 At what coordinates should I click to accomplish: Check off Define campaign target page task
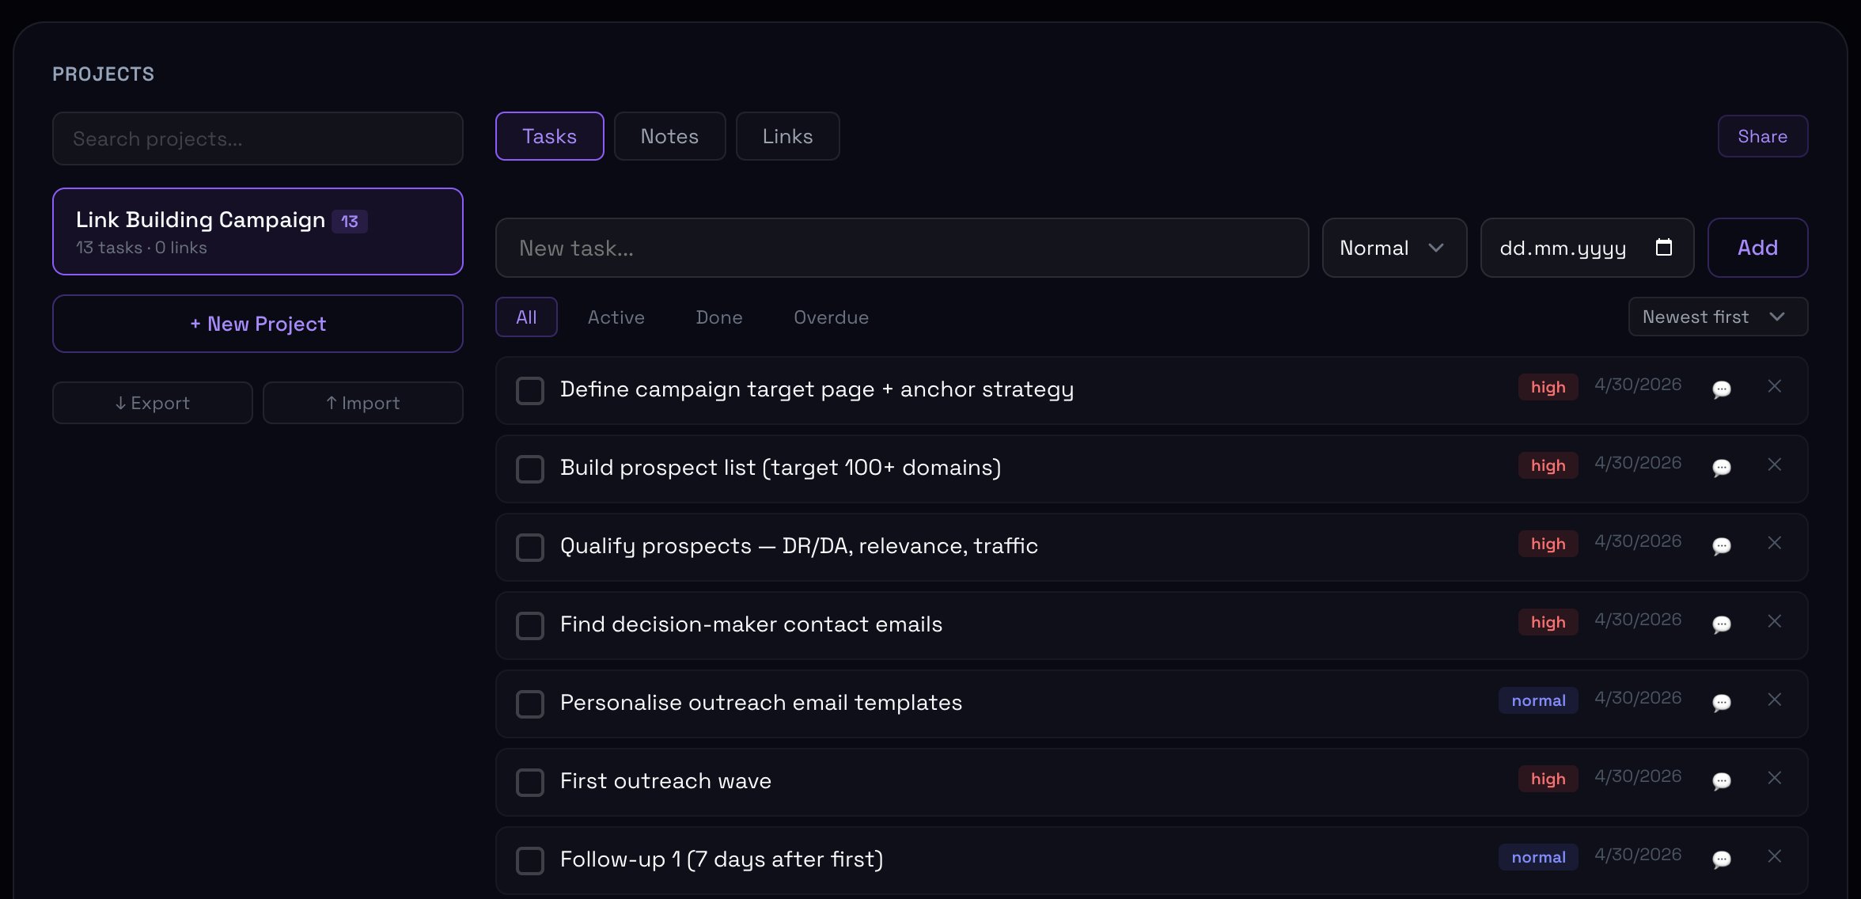(x=530, y=391)
